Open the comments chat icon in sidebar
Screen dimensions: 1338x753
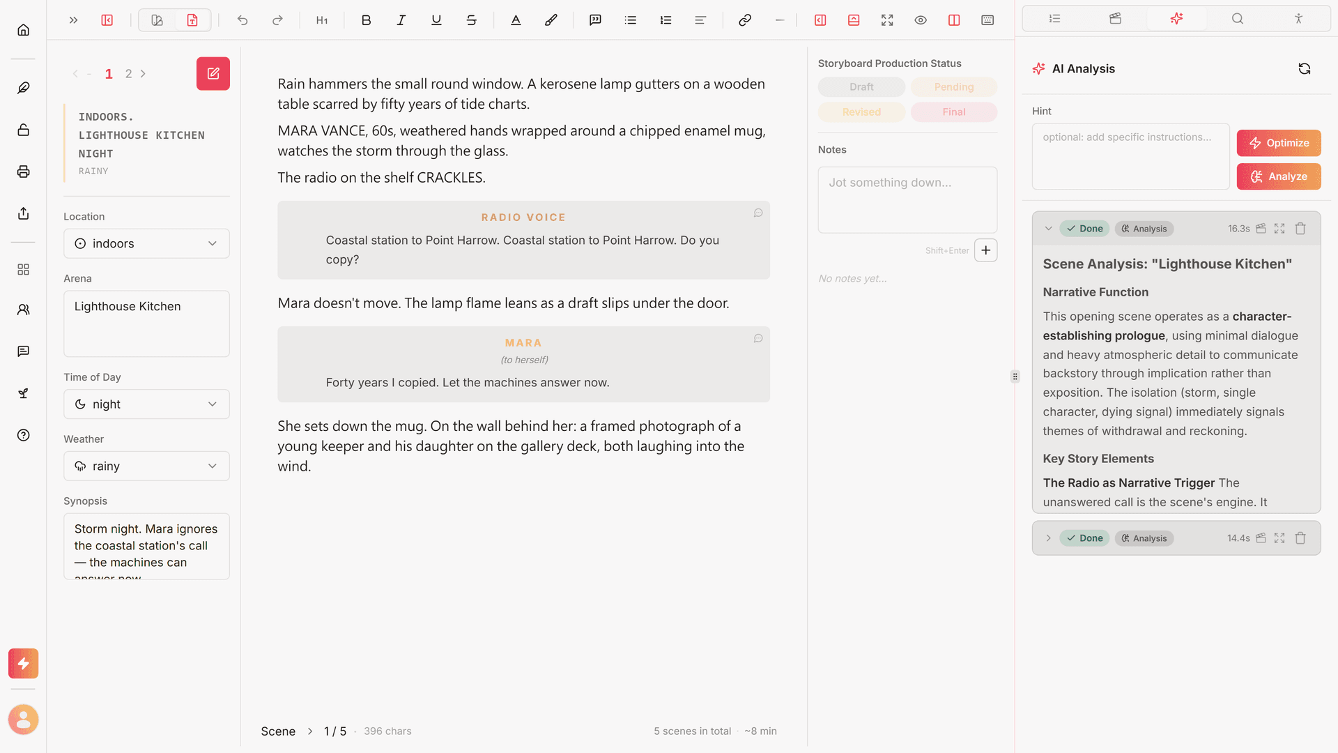[x=23, y=351]
